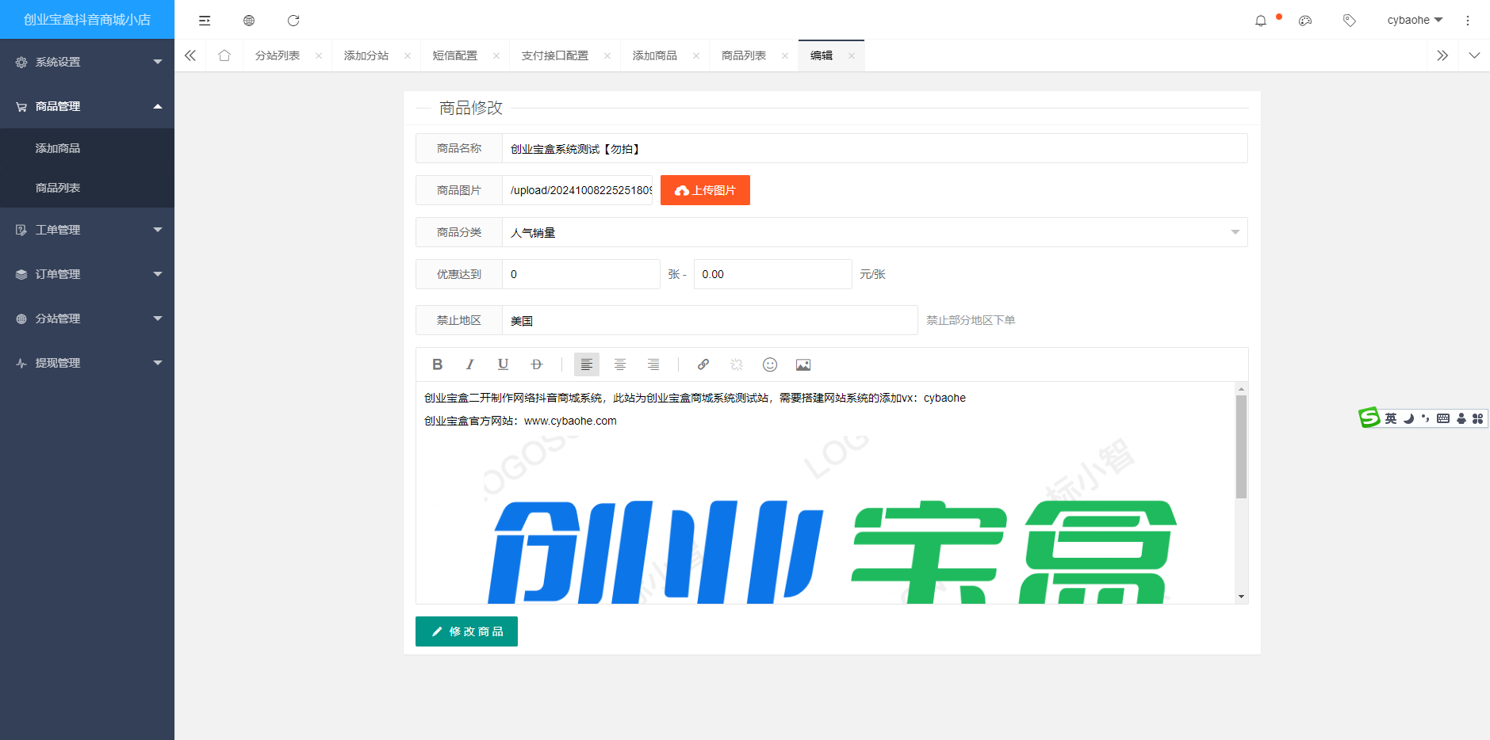Align text left in editor

pos(587,364)
